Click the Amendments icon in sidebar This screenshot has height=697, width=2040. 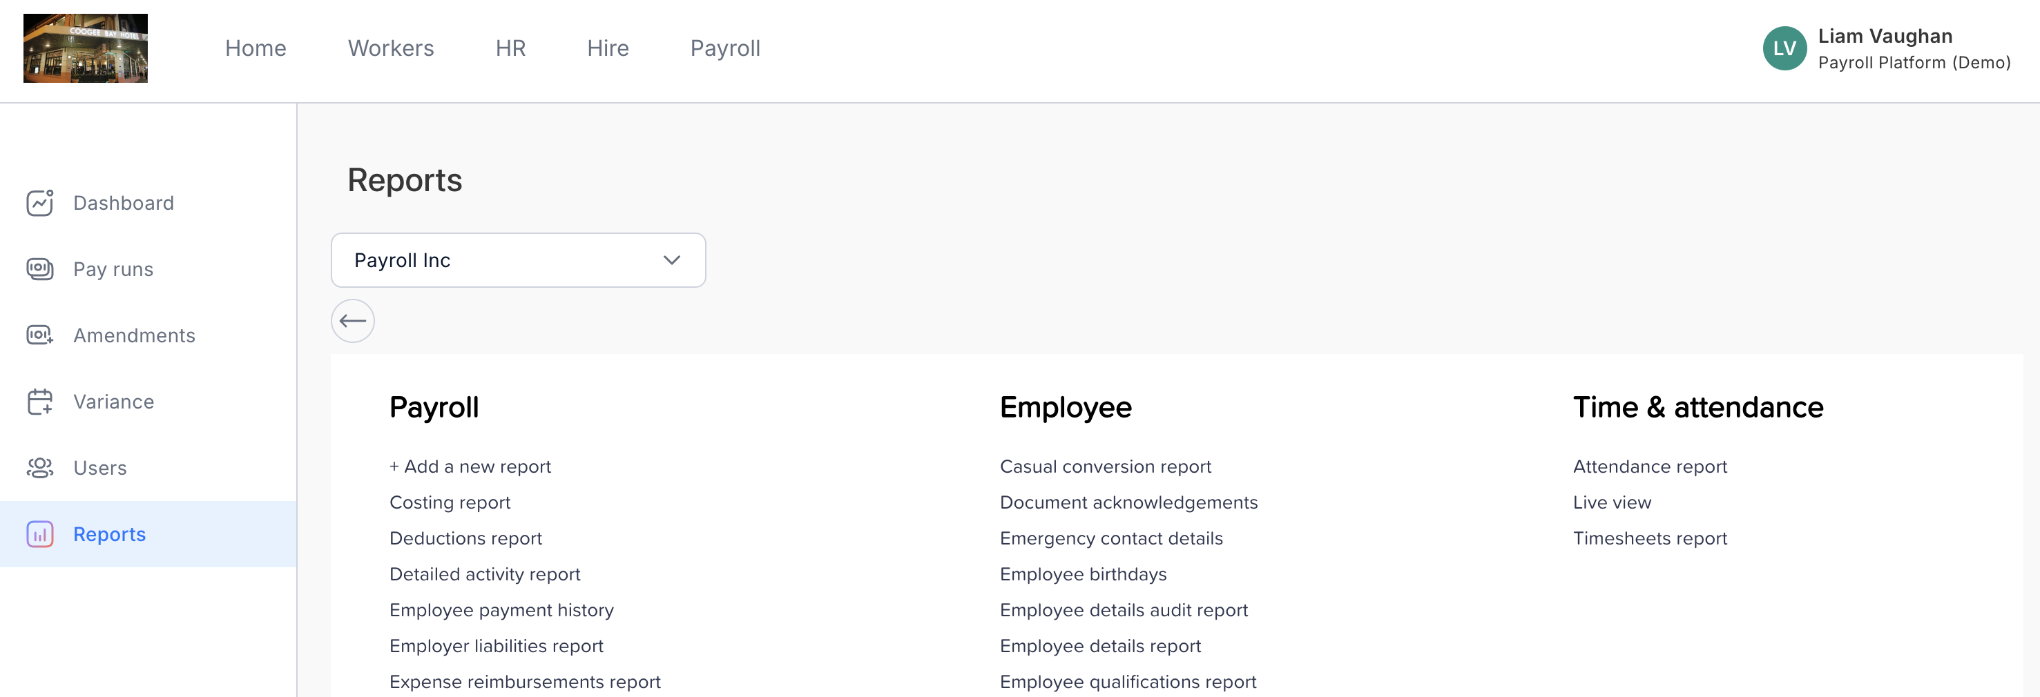[x=39, y=335]
